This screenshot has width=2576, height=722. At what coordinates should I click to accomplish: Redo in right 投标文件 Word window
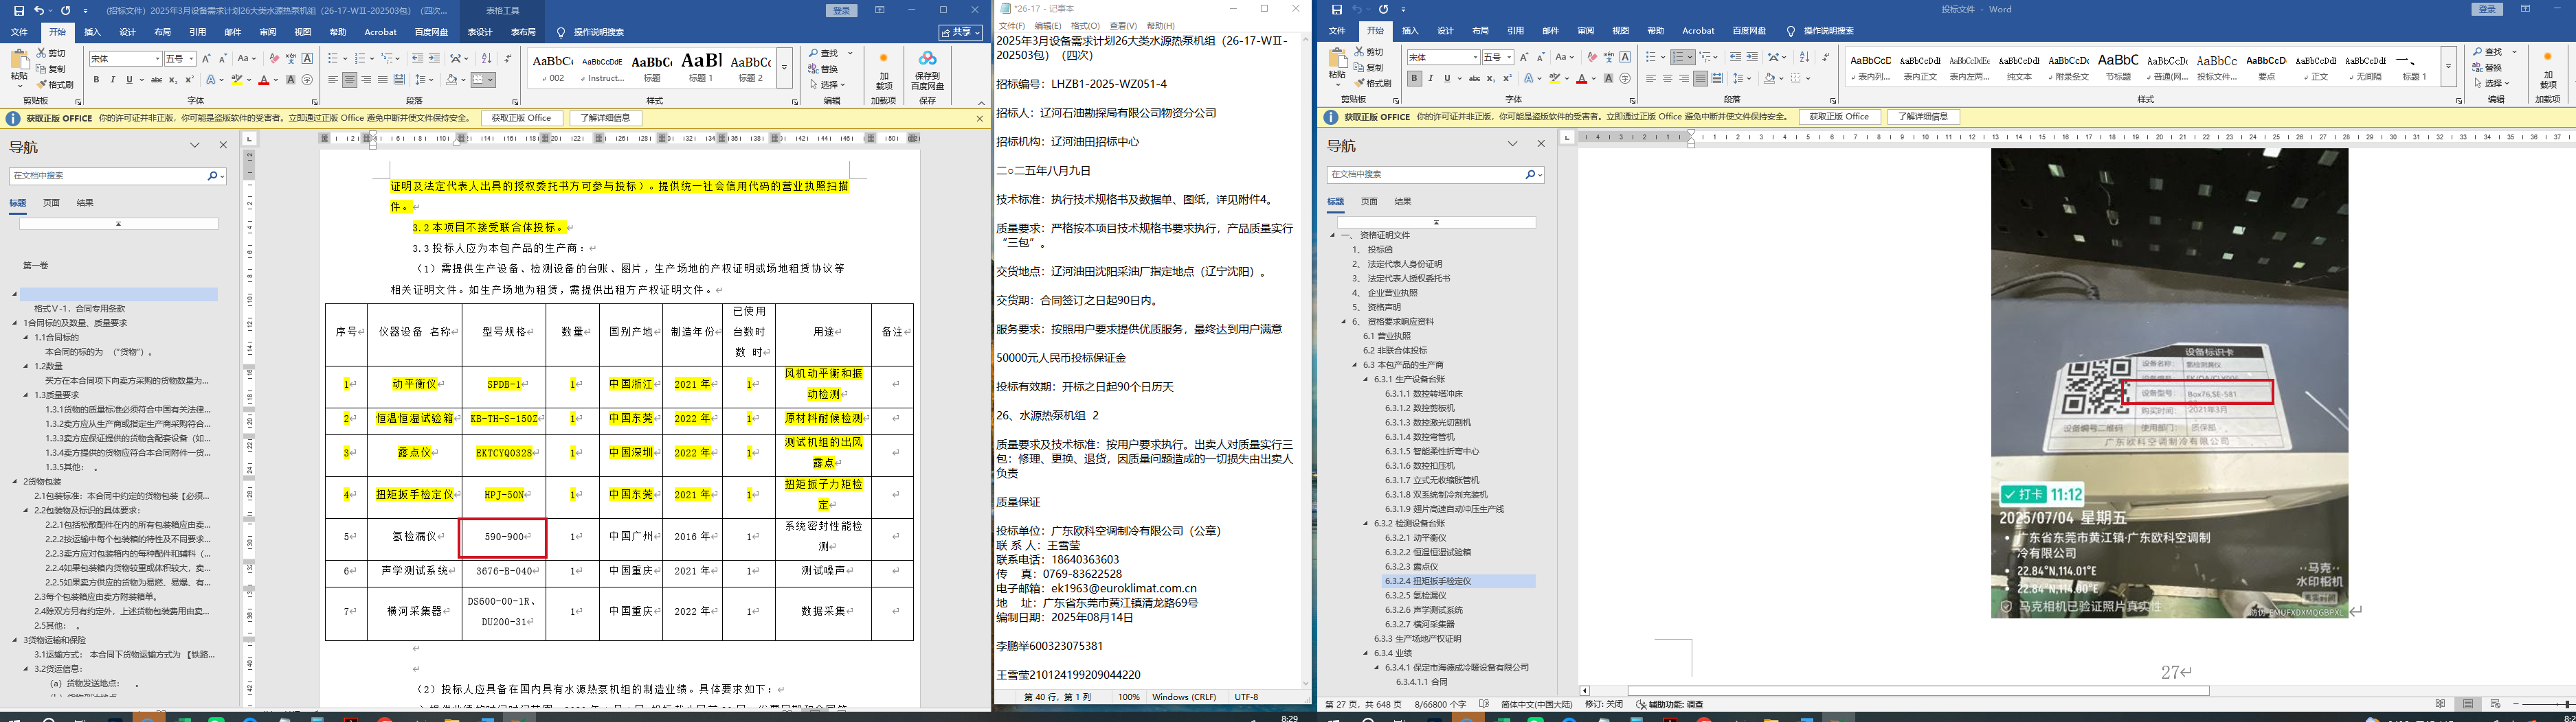pos(1384,10)
